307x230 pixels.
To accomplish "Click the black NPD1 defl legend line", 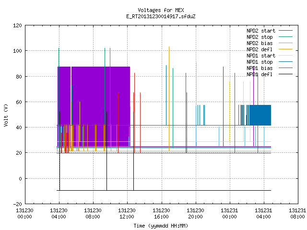I will 285,74.
